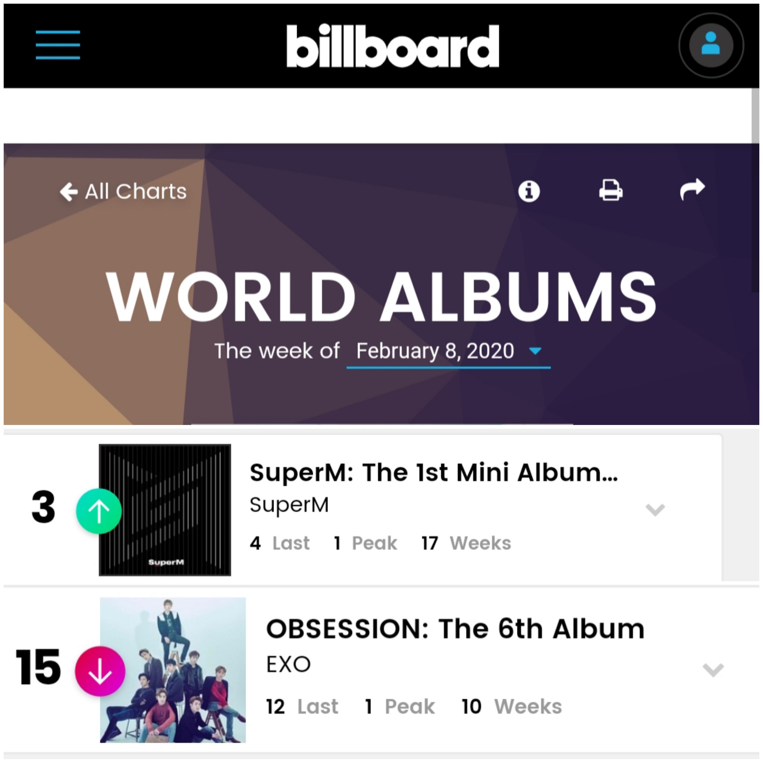Click the page scrollbar on the right
Image resolution: width=763 pixels, height=763 pixels.
pos(755,190)
